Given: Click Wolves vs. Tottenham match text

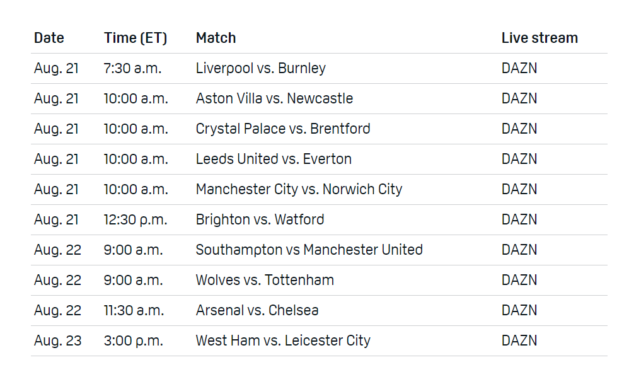Looking at the screenshot, I should pyautogui.click(x=265, y=280).
